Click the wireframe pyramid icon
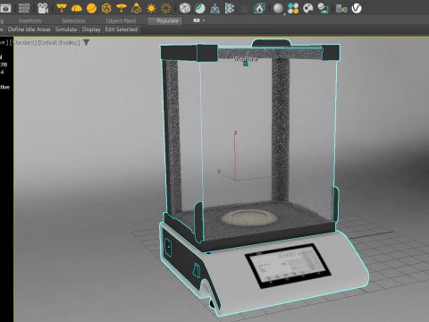 click(x=214, y=8)
